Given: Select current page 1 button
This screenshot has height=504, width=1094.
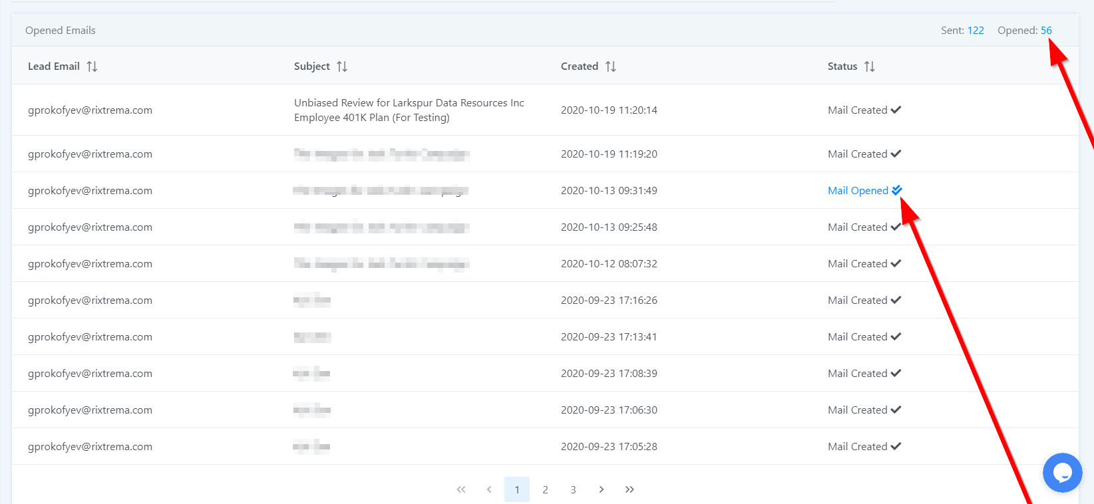Looking at the screenshot, I should (517, 489).
